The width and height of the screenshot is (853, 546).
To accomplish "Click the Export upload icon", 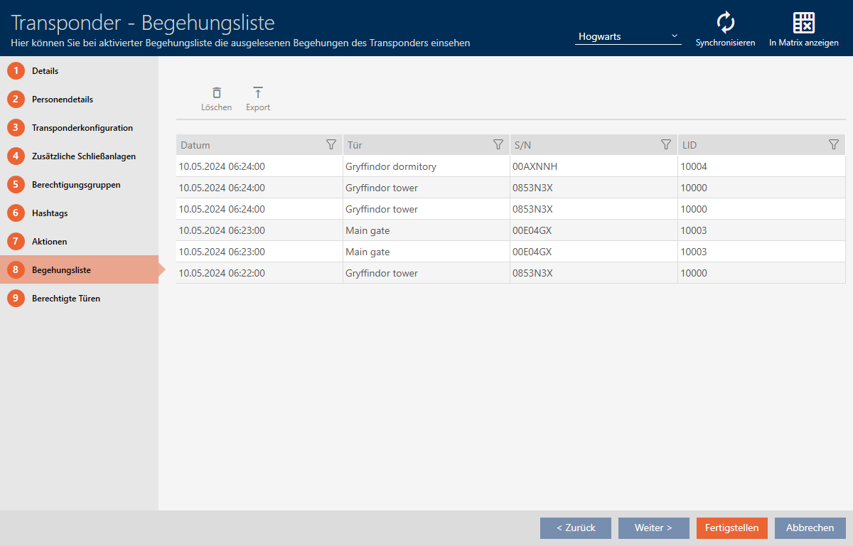I will [258, 93].
